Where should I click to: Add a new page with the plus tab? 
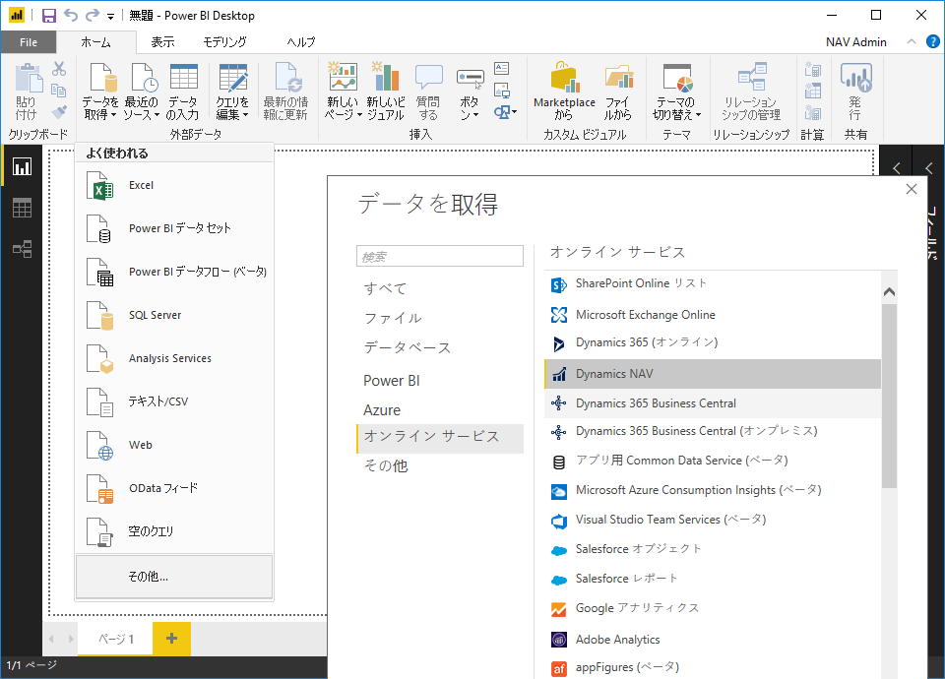click(171, 638)
